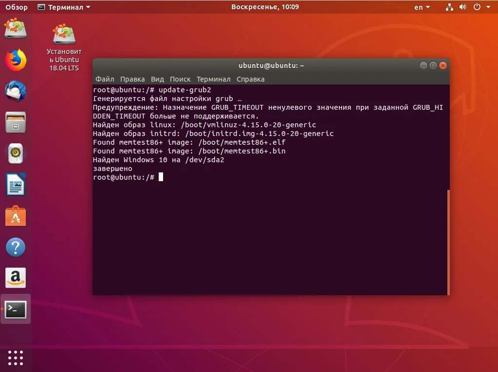498x372 pixels.
Task: Open Firefox from the dock
Action: click(x=16, y=60)
